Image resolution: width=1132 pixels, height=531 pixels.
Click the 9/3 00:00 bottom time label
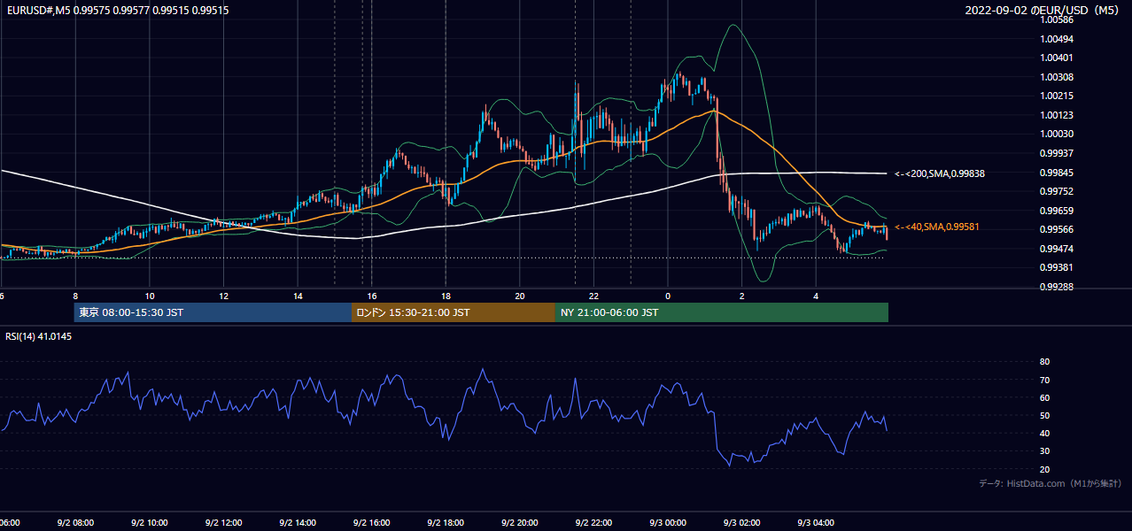(667, 522)
